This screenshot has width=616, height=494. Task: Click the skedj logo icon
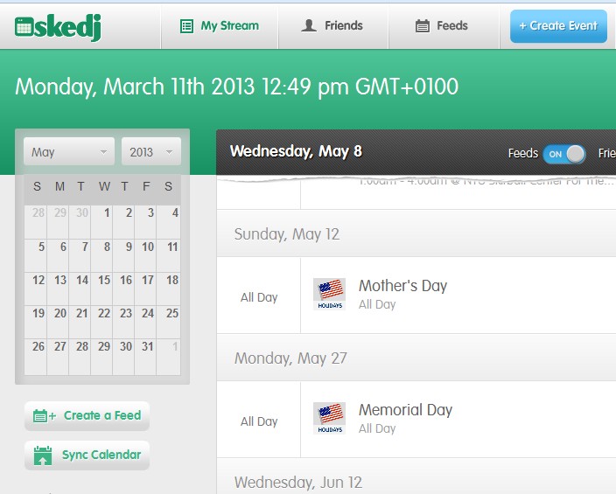24,27
